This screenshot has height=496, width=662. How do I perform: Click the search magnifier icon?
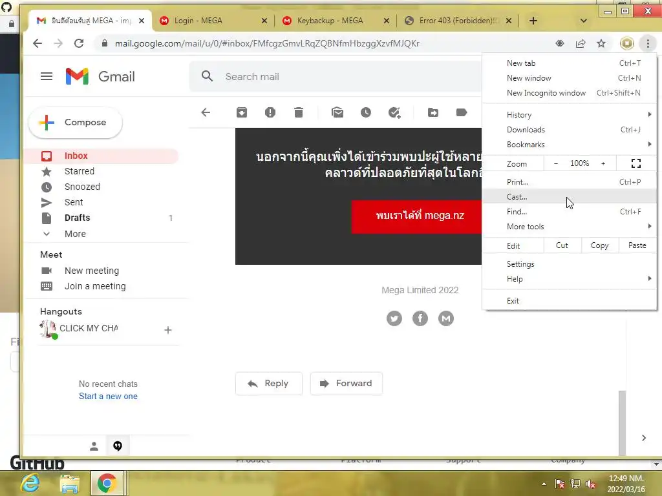coord(207,76)
